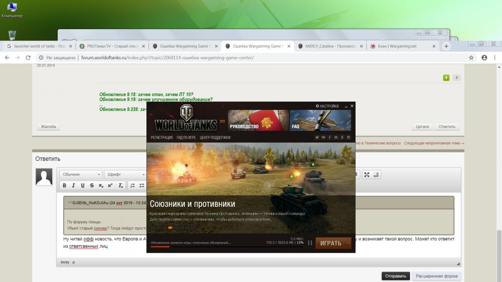This screenshot has height=282, width=502.
Task: Minimize the World of Tanks launcher
Action: coord(346,106)
